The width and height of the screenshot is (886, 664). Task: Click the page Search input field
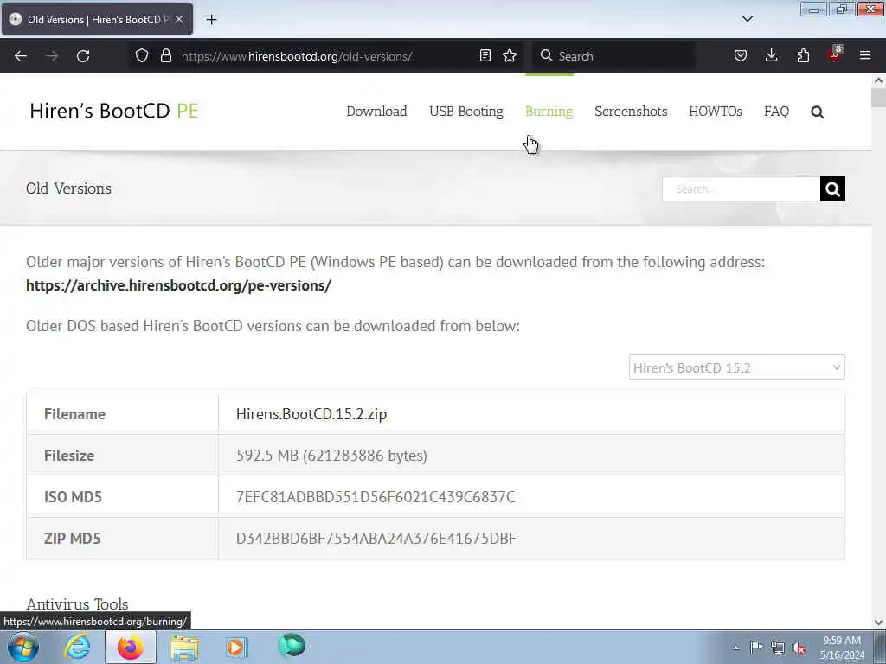click(741, 188)
